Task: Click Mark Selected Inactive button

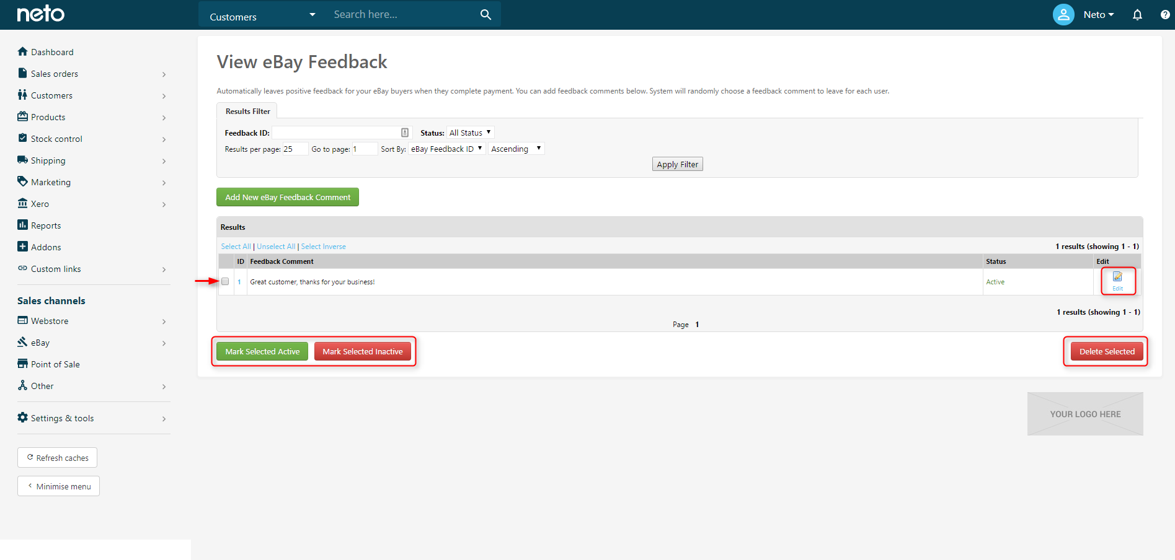Action: [363, 351]
